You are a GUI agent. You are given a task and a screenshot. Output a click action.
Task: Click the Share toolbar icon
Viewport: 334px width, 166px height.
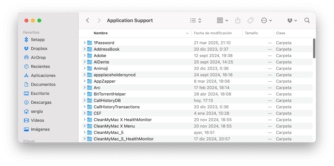(238, 21)
